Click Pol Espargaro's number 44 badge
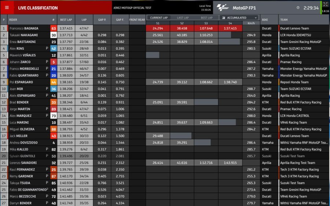 [x=54, y=82]
